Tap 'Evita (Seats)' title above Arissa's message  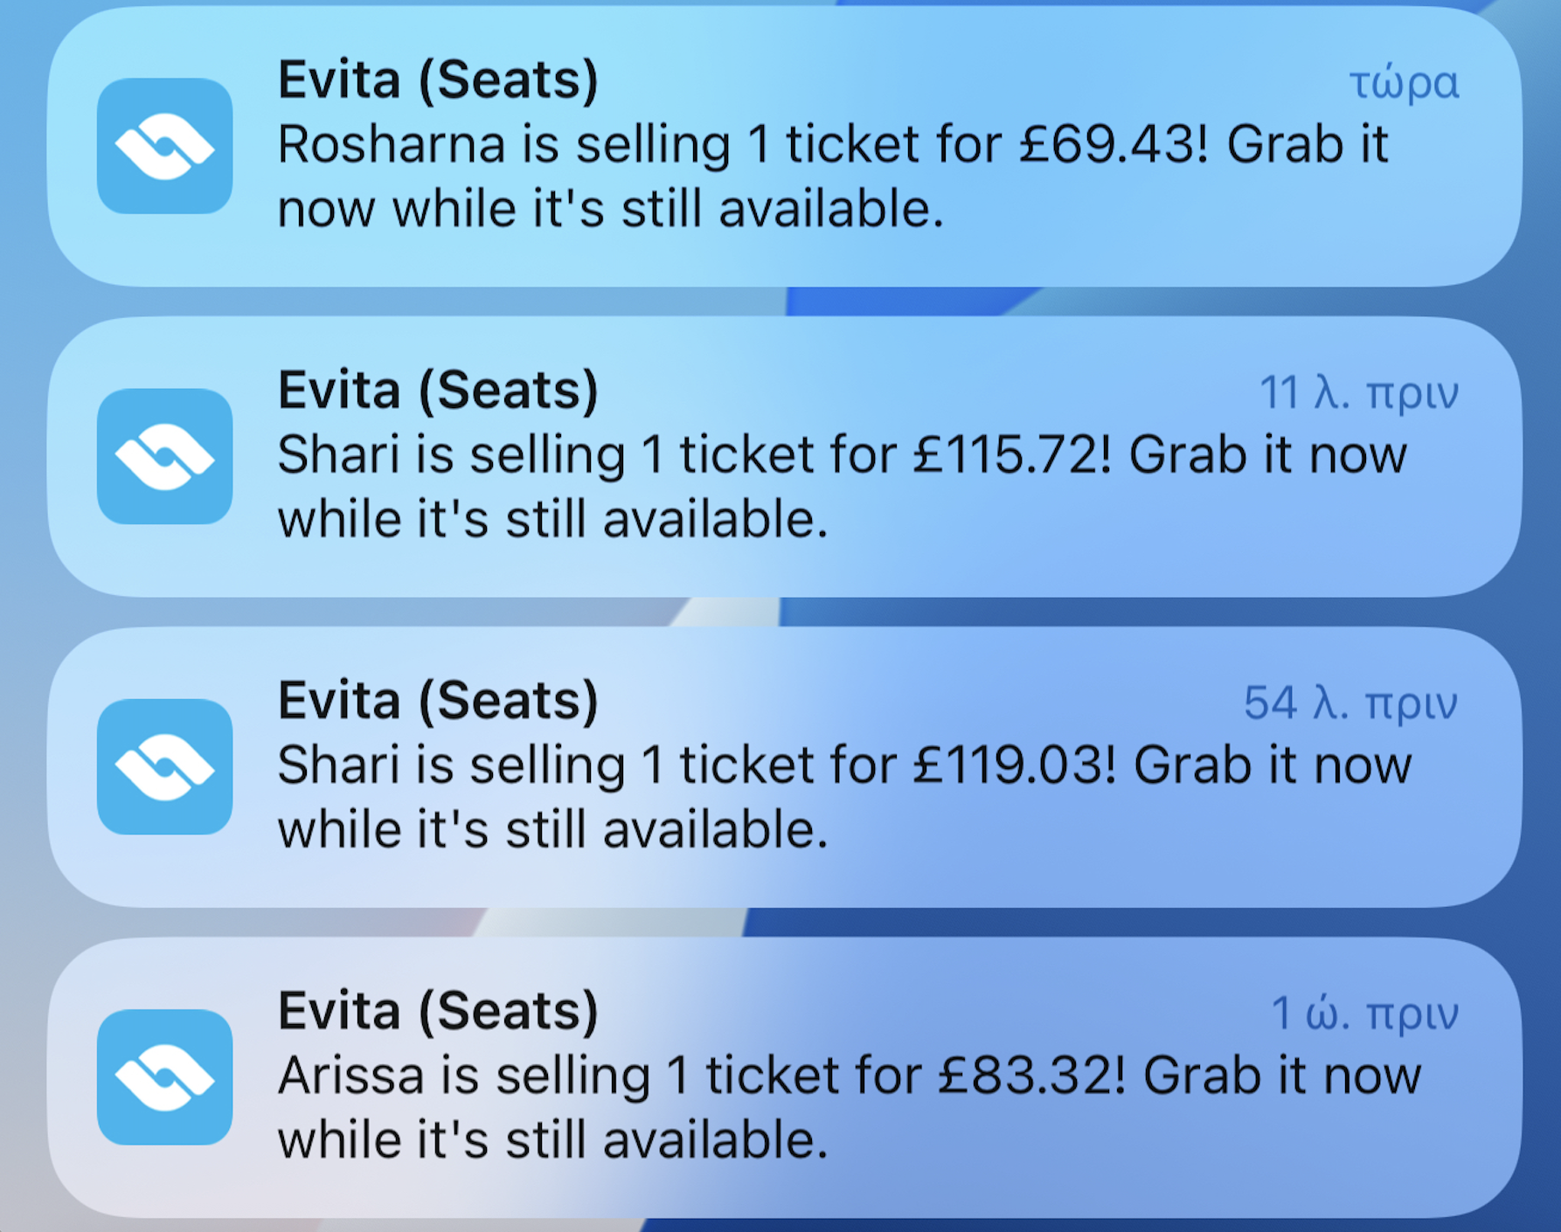point(438,1011)
